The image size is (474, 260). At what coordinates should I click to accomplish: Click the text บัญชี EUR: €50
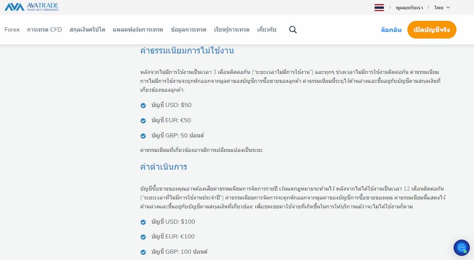pos(171,120)
